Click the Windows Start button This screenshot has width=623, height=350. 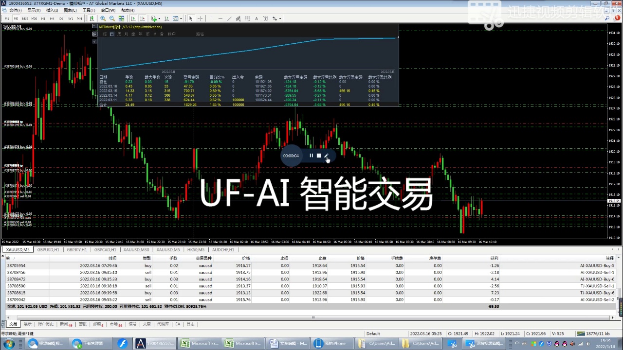pyautogui.click(x=9, y=343)
